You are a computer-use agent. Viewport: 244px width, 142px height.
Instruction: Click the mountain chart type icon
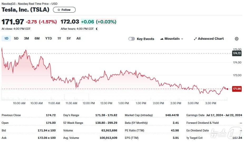162,39
